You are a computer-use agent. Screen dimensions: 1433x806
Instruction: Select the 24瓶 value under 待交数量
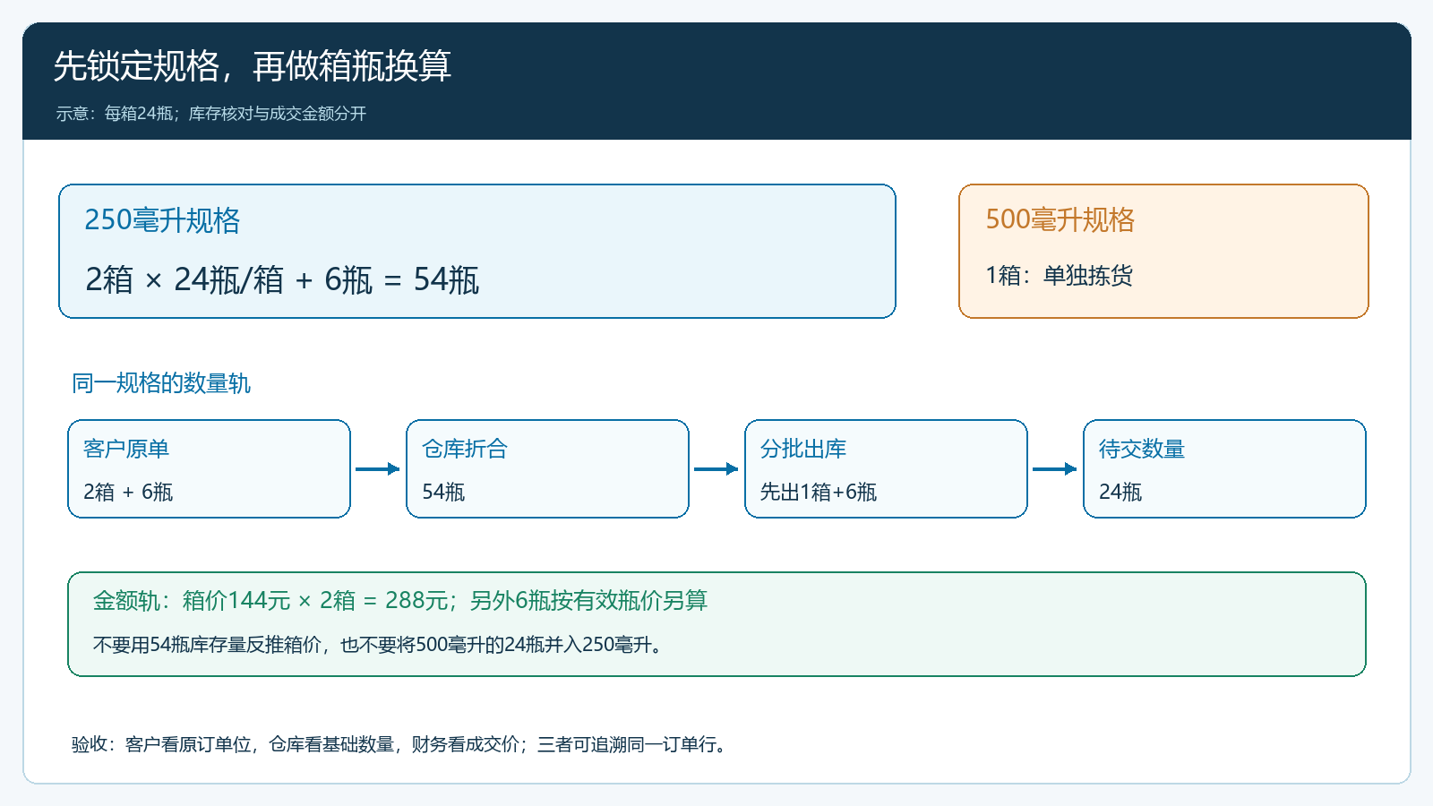tap(1120, 493)
